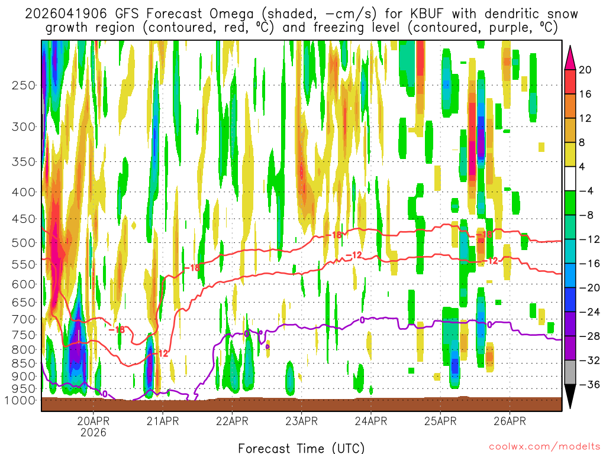This screenshot has height=454, width=606.
Task: Click the 850 pressure level label
Action: tap(24, 364)
